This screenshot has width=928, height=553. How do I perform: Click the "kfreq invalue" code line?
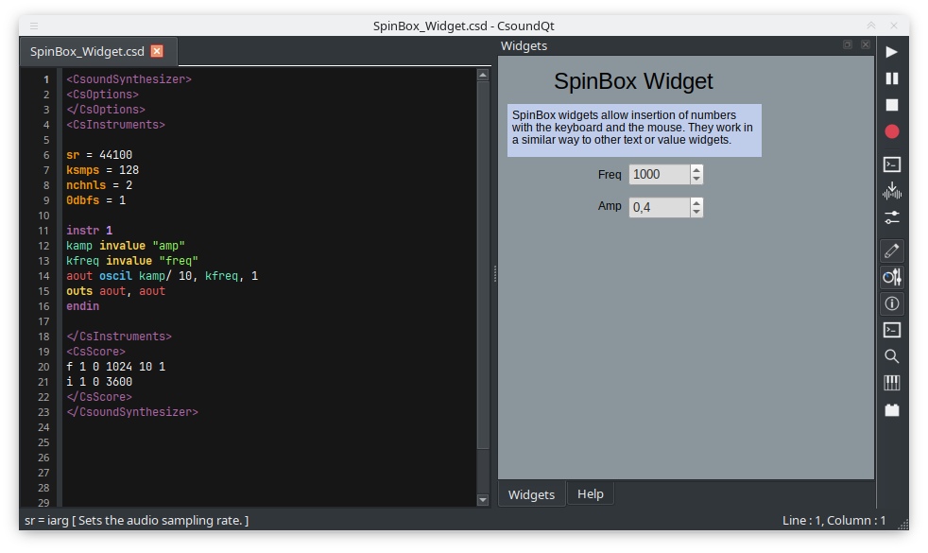(132, 261)
